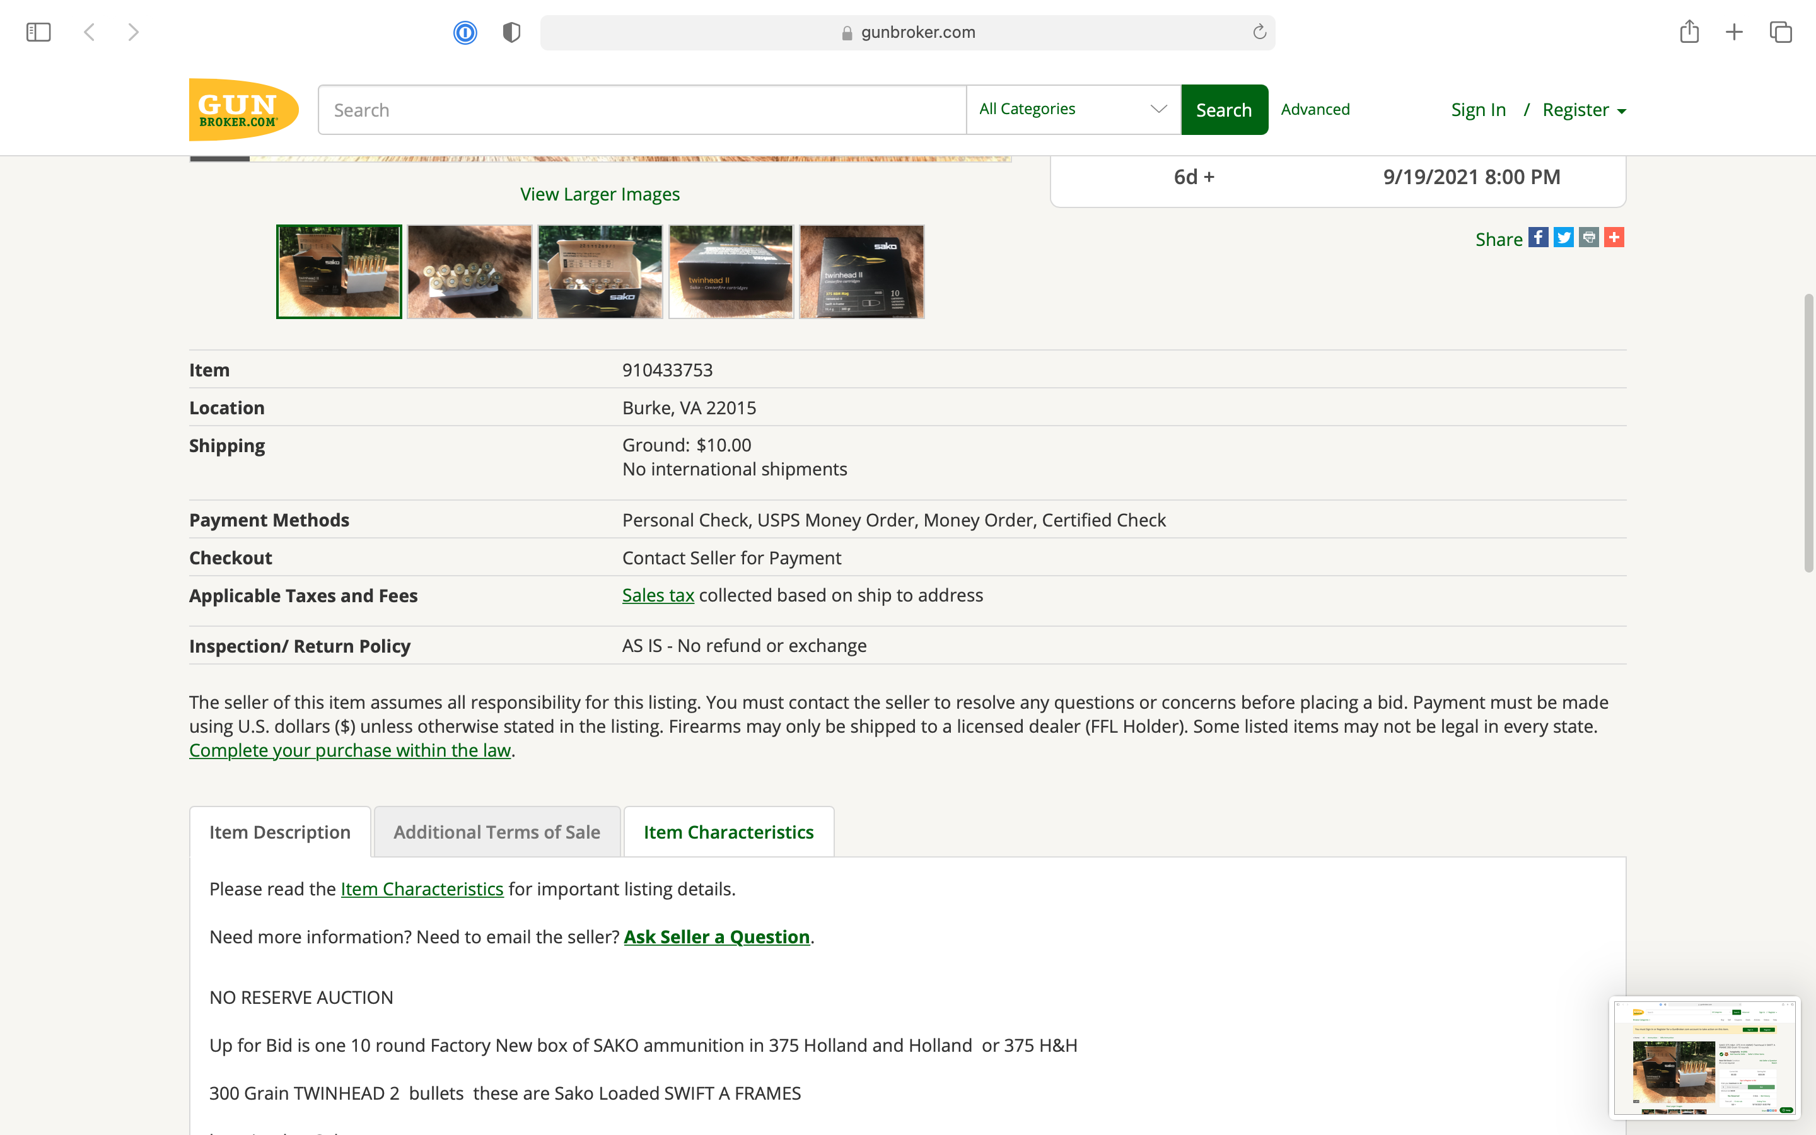Open the screenshot preview thumbnail in corner
This screenshot has height=1135, width=1816.
click(x=1704, y=1057)
